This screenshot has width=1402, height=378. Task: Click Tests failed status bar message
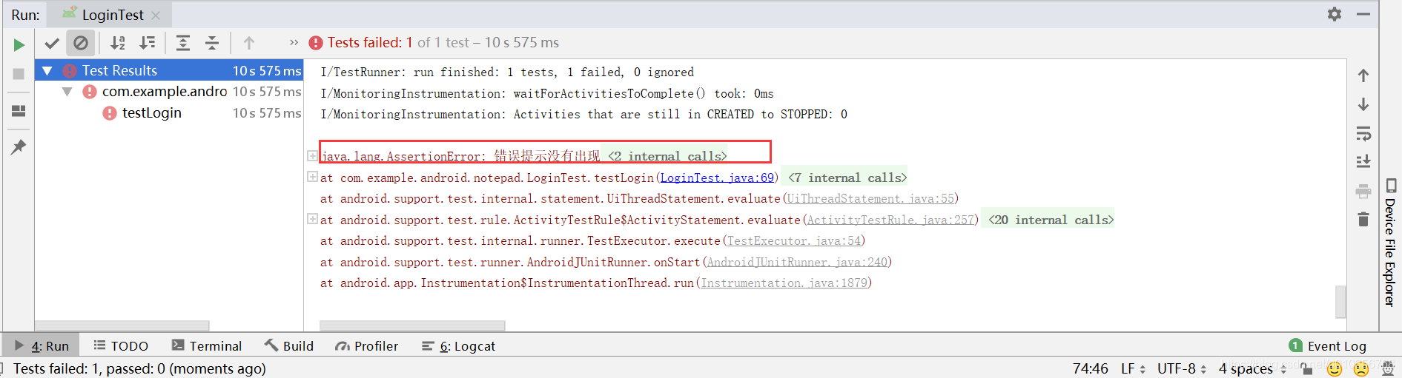point(139,368)
